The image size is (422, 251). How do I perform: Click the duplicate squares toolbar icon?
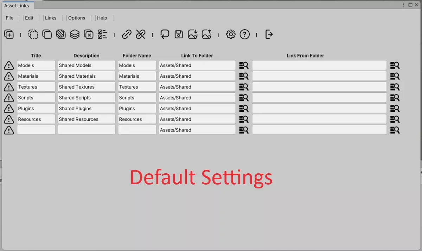point(47,34)
